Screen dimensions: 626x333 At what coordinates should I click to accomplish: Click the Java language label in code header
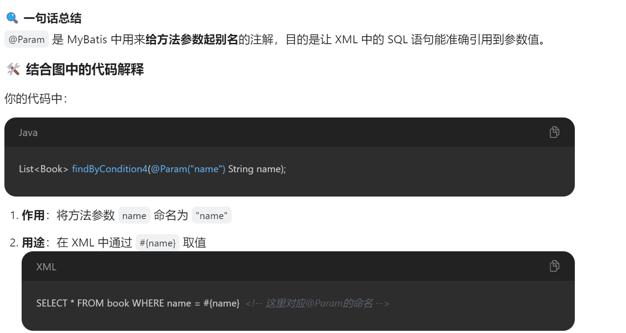tap(28, 132)
